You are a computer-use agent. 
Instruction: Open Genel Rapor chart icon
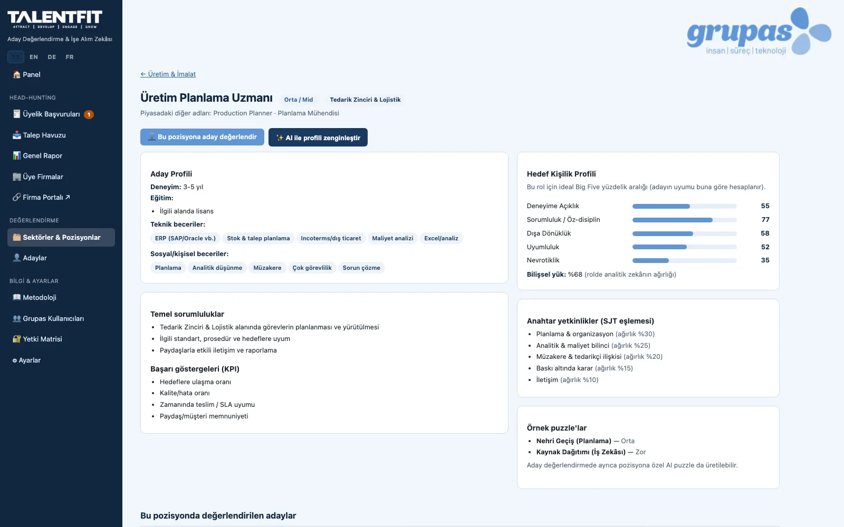pos(17,156)
